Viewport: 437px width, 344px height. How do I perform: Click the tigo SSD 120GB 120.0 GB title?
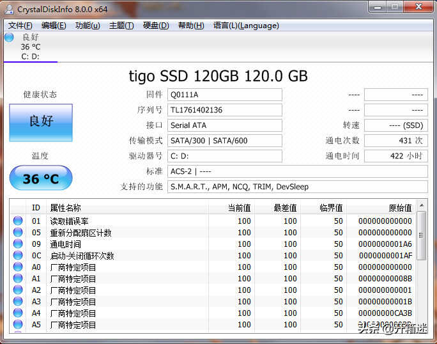[218, 76]
